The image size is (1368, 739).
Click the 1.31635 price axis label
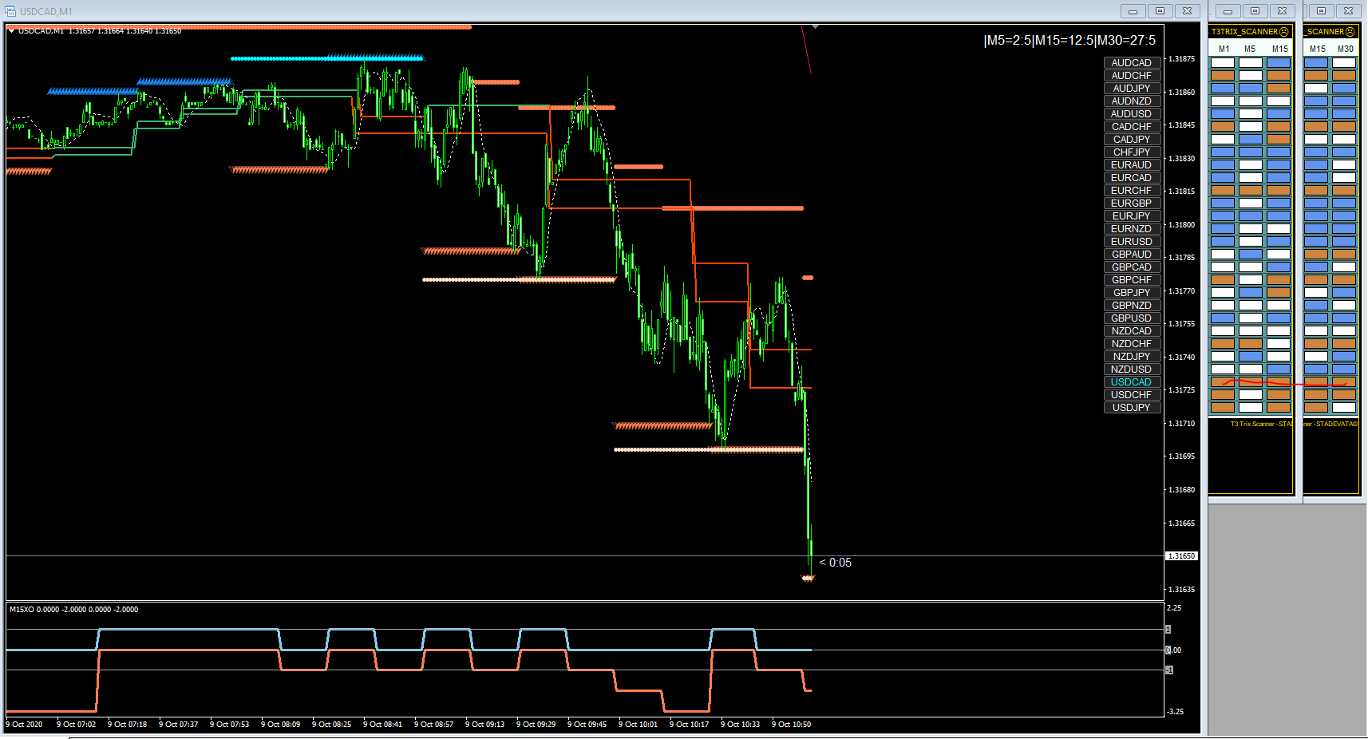[x=1182, y=590]
